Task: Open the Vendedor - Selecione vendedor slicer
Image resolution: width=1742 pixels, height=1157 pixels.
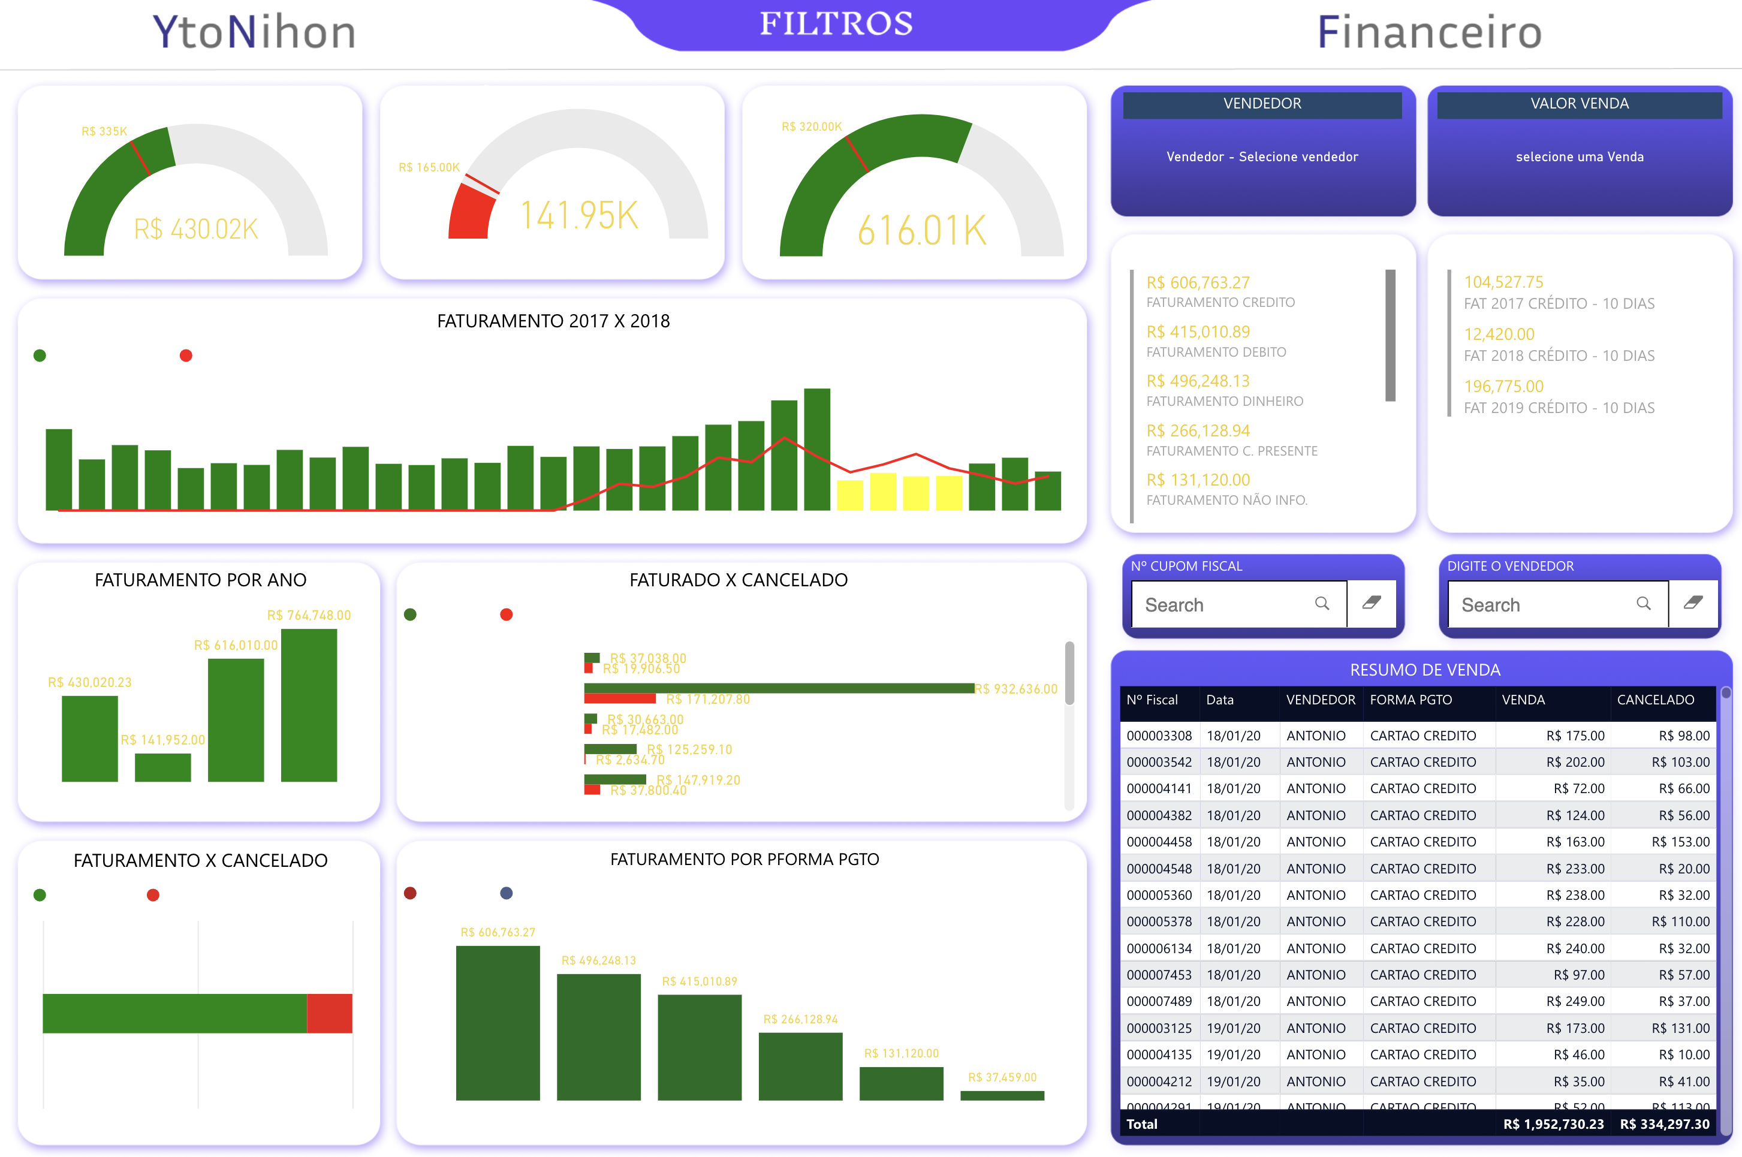Action: coord(1262,156)
